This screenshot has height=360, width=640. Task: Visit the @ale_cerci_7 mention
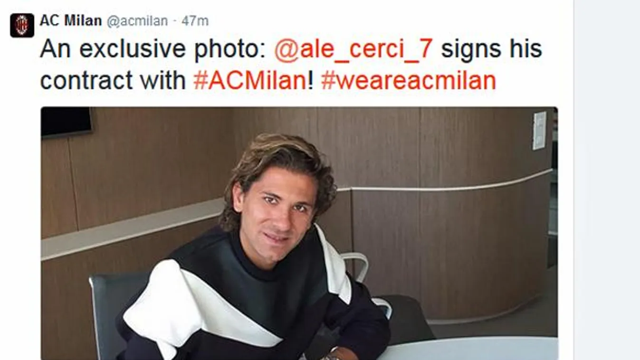click(x=353, y=49)
